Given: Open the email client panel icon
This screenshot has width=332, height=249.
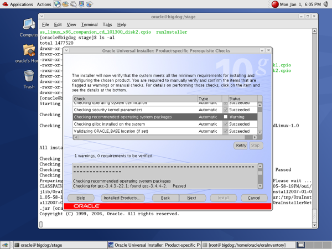Looking at the screenshot, I should point(65,4).
